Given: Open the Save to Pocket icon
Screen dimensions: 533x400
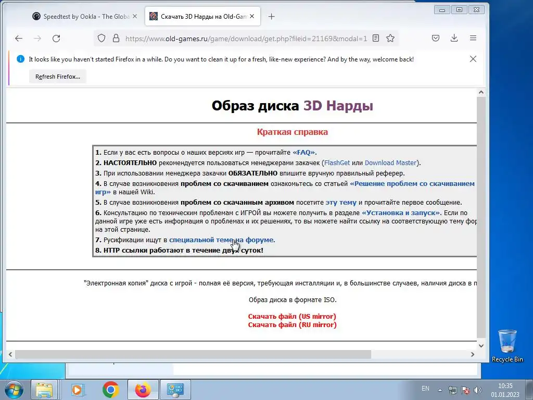Looking at the screenshot, I should pyautogui.click(x=436, y=38).
